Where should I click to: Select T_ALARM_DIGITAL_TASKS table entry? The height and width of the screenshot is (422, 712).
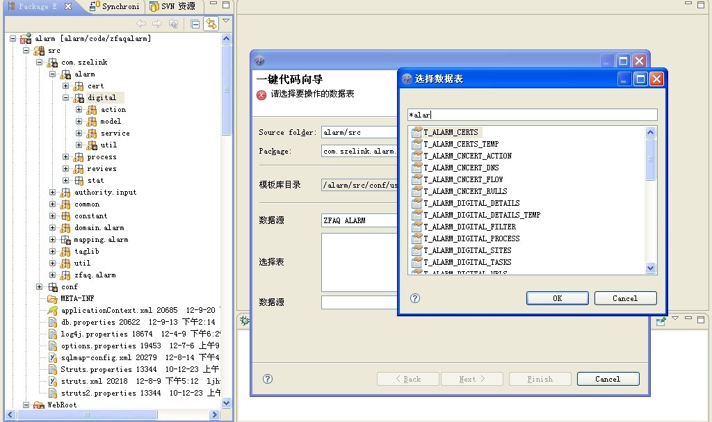pyautogui.click(x=467, y=262)
